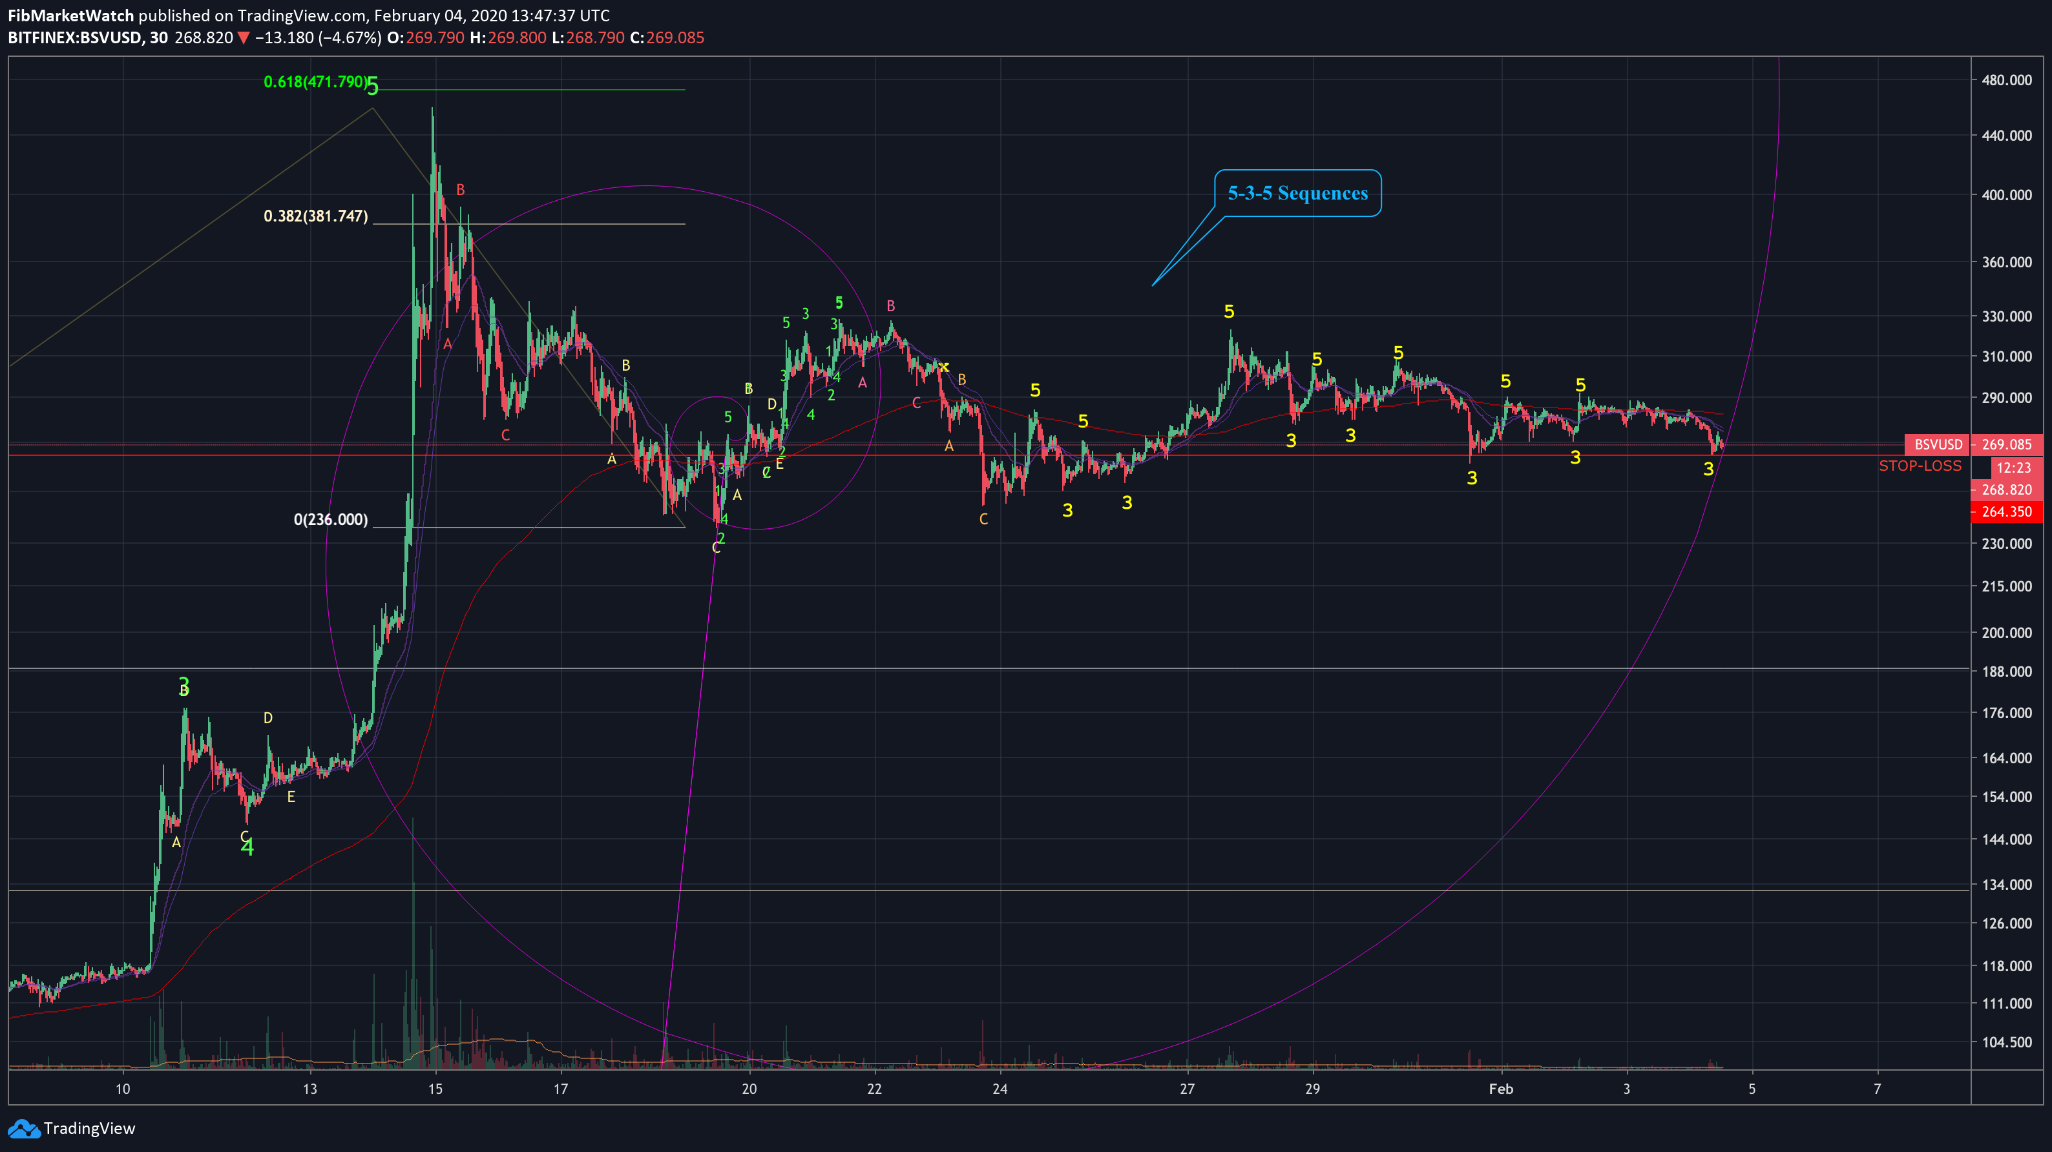Viewport: 2052px width, 1152px height.
Task: Click the large green 4 wave label
Action: [247, 848]
